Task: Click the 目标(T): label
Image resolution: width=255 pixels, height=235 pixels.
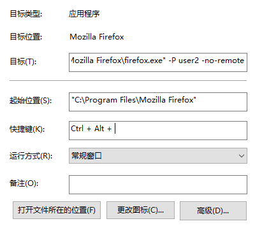Action: click(x=23, y=62)
